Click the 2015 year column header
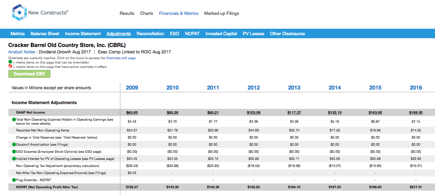435x195 pixels. [x=376, y=88]
